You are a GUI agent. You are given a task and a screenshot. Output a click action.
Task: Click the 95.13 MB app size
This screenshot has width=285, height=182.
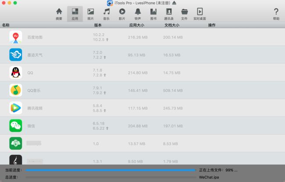(136, 55)
